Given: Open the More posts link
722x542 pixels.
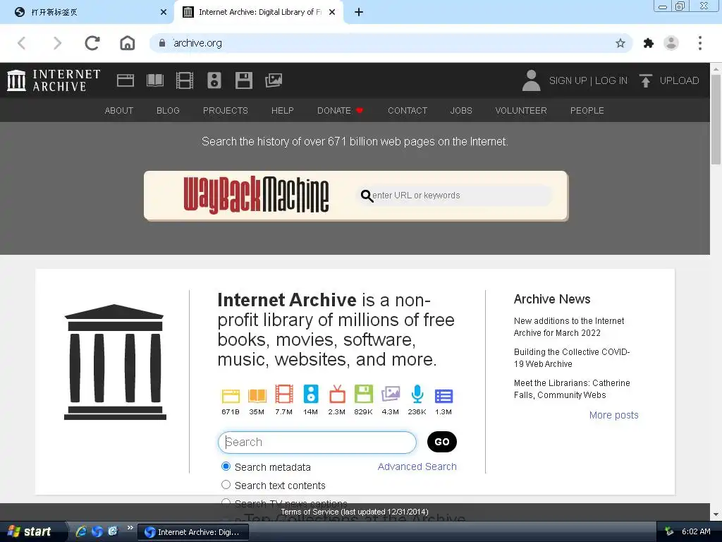Looking at the screenshot, I should tap(614, 415).
